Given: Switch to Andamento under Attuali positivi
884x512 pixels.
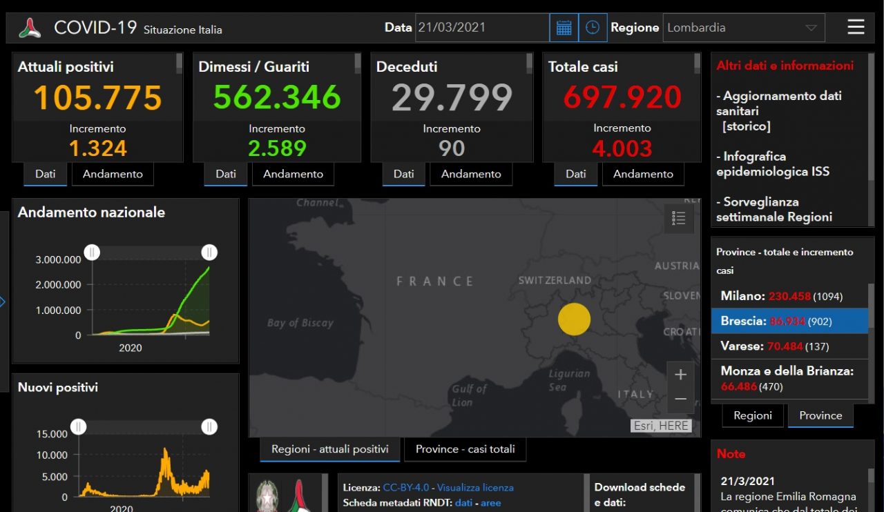Looking at the screenshot, I should pos(113,174).
